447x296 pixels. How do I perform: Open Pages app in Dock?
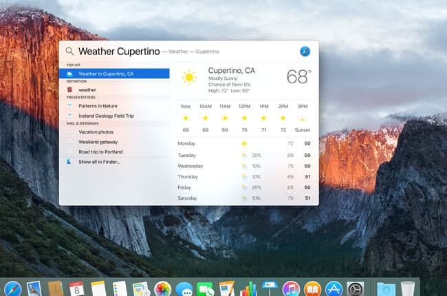pos(227,289)
